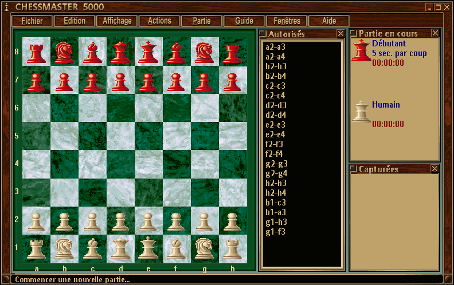Open the Partie en cours system box
This screenshot has width=454, height=285.
(353, 33)
